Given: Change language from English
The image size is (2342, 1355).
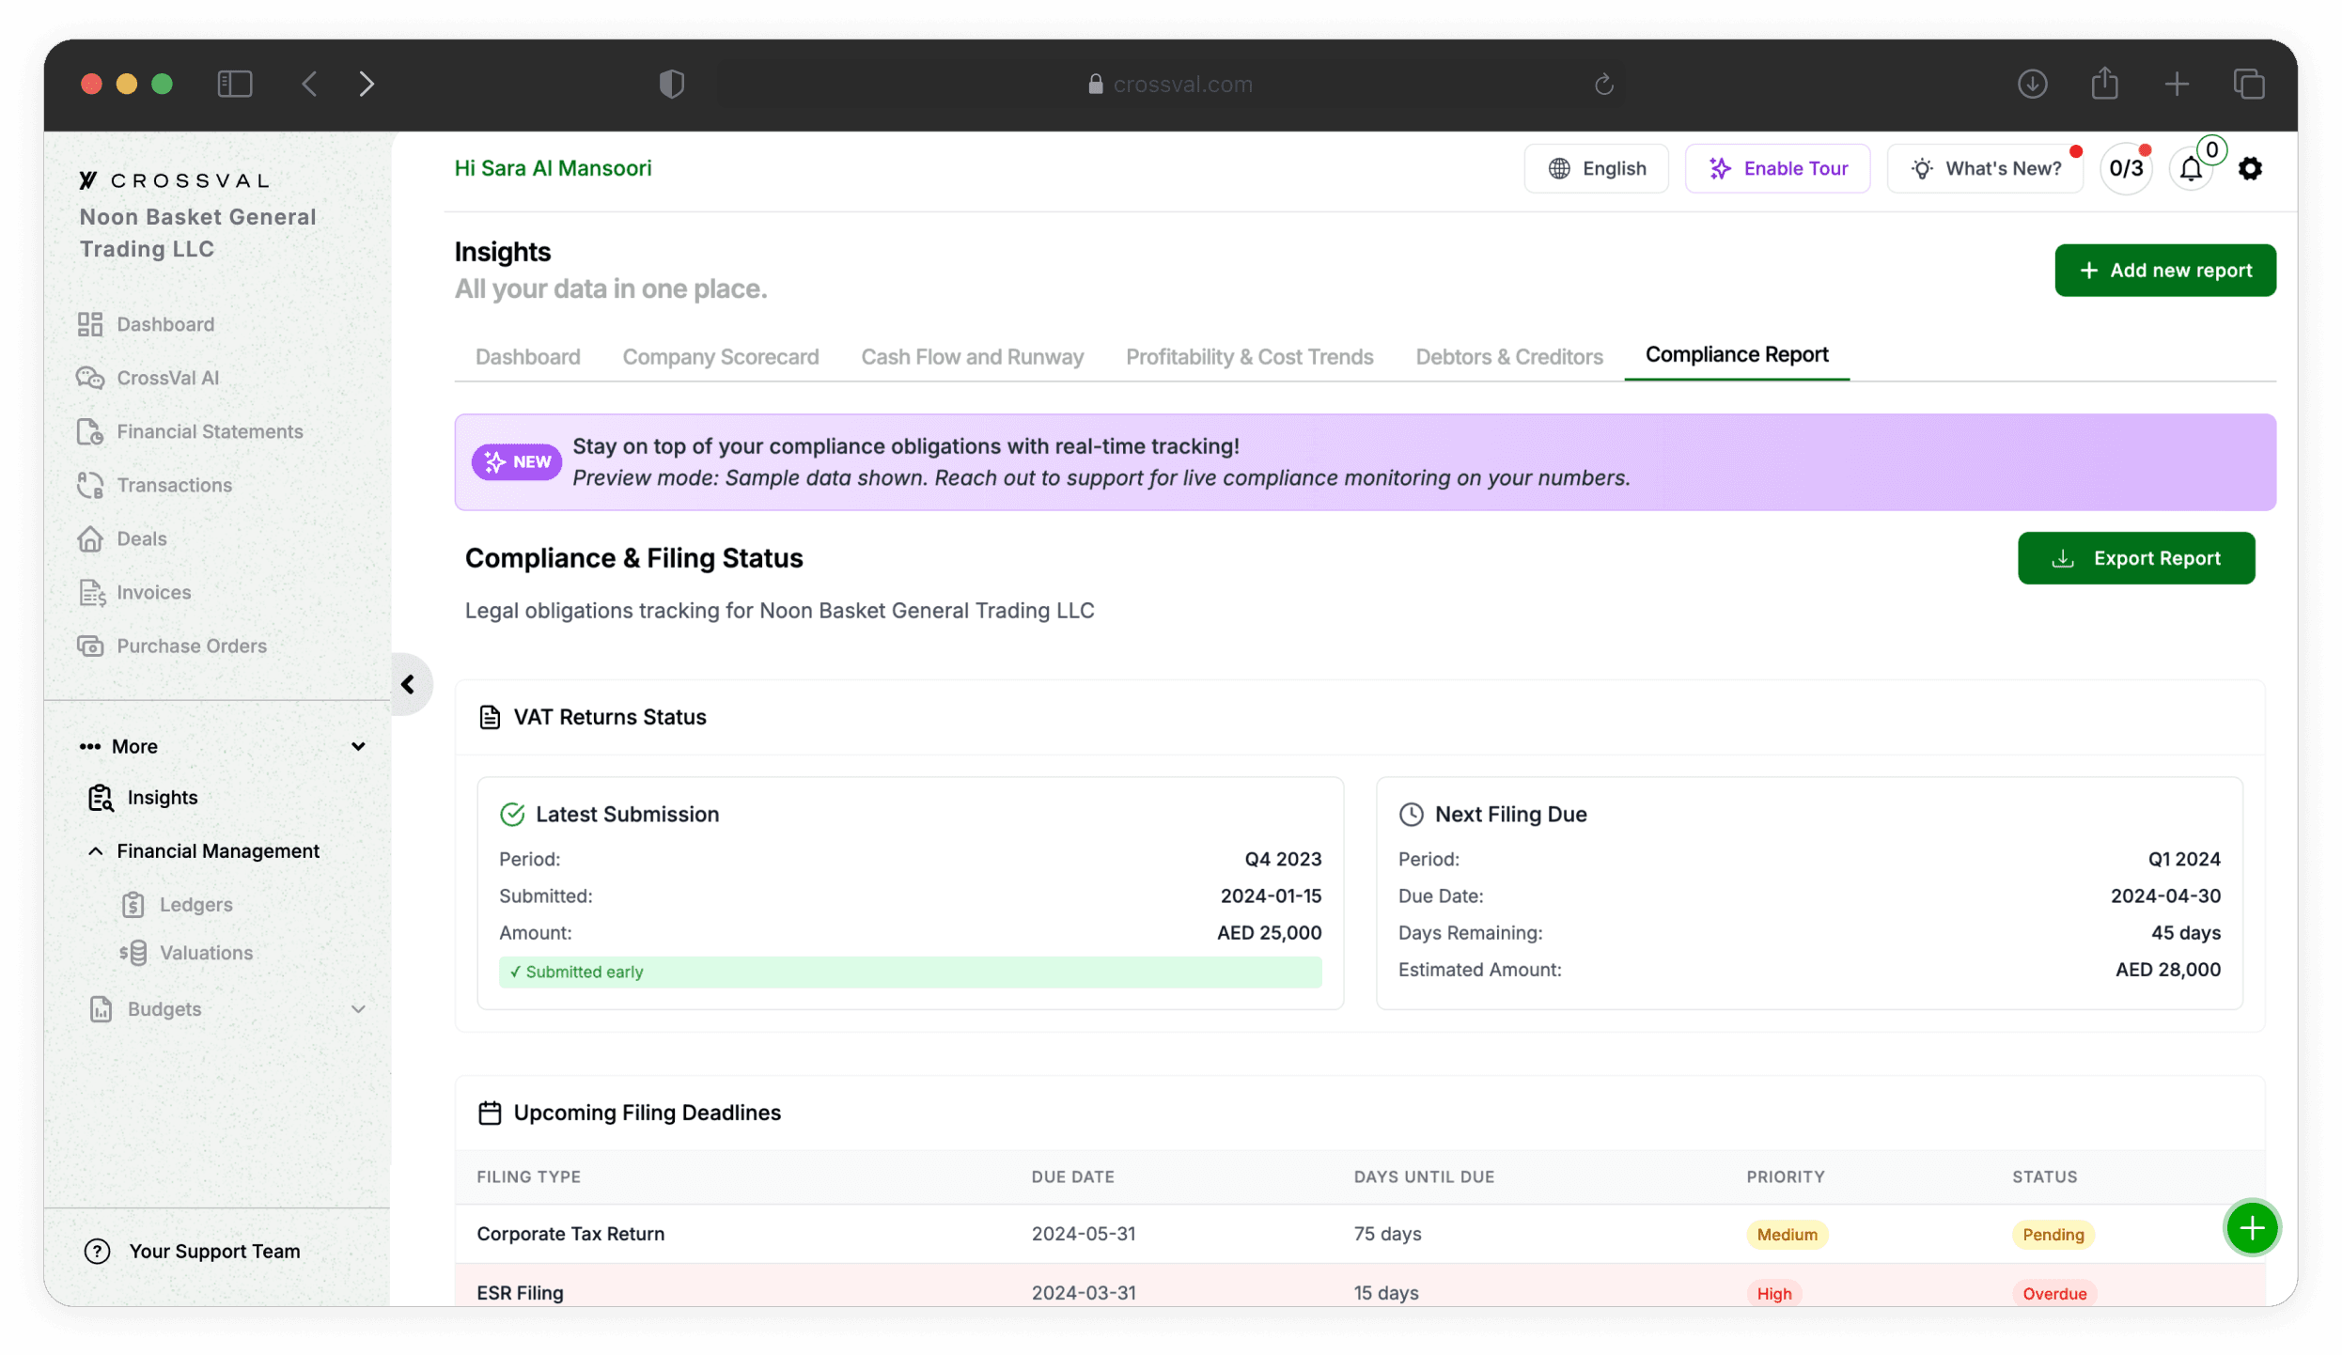Looking at the screenshot, I should click(1596, 169).
